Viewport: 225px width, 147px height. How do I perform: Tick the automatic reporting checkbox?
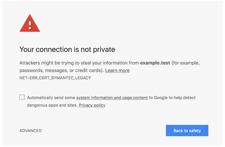click(x=22, y=97)
